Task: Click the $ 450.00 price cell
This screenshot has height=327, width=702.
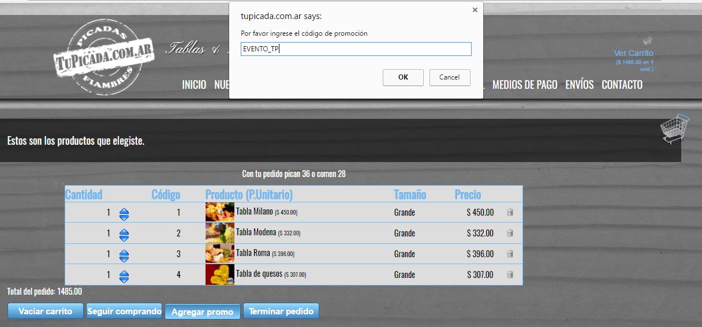Action: point(480,212)
